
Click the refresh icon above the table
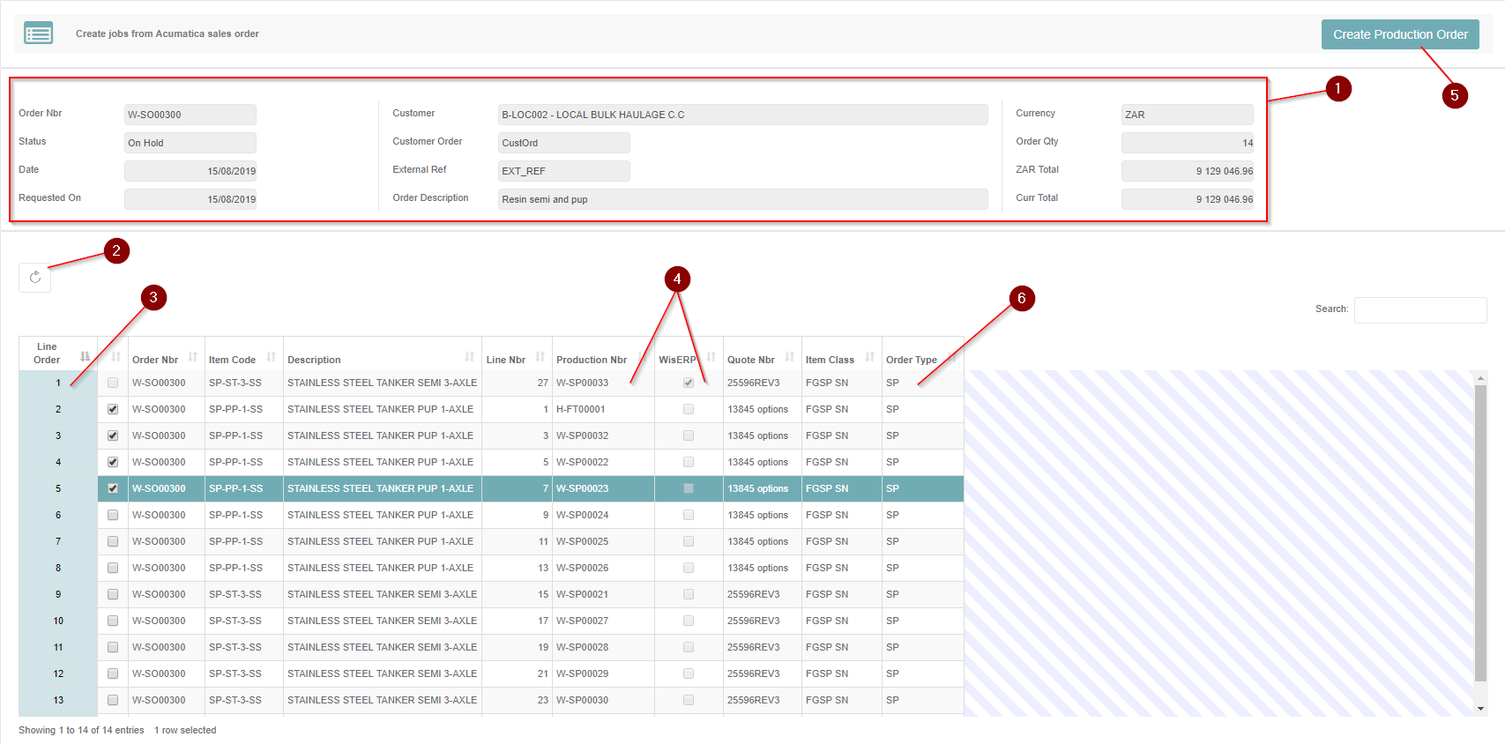(x=35, y=278)
